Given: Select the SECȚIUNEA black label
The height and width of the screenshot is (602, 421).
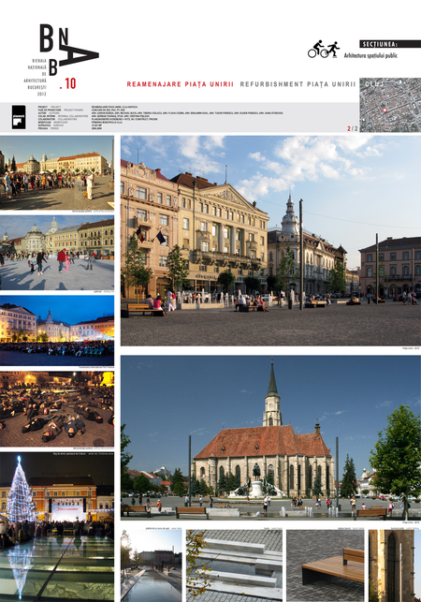Looking at the screenshot, I should (x=390, y=44).
